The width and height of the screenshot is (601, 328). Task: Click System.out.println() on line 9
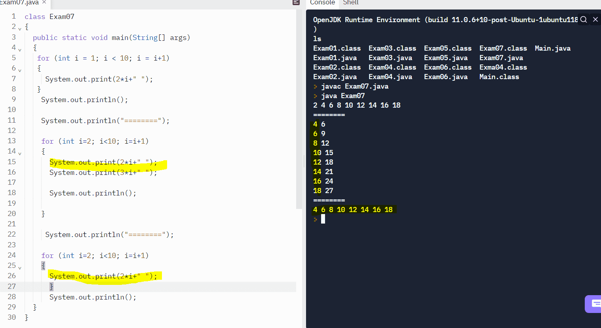click(85, 100)
